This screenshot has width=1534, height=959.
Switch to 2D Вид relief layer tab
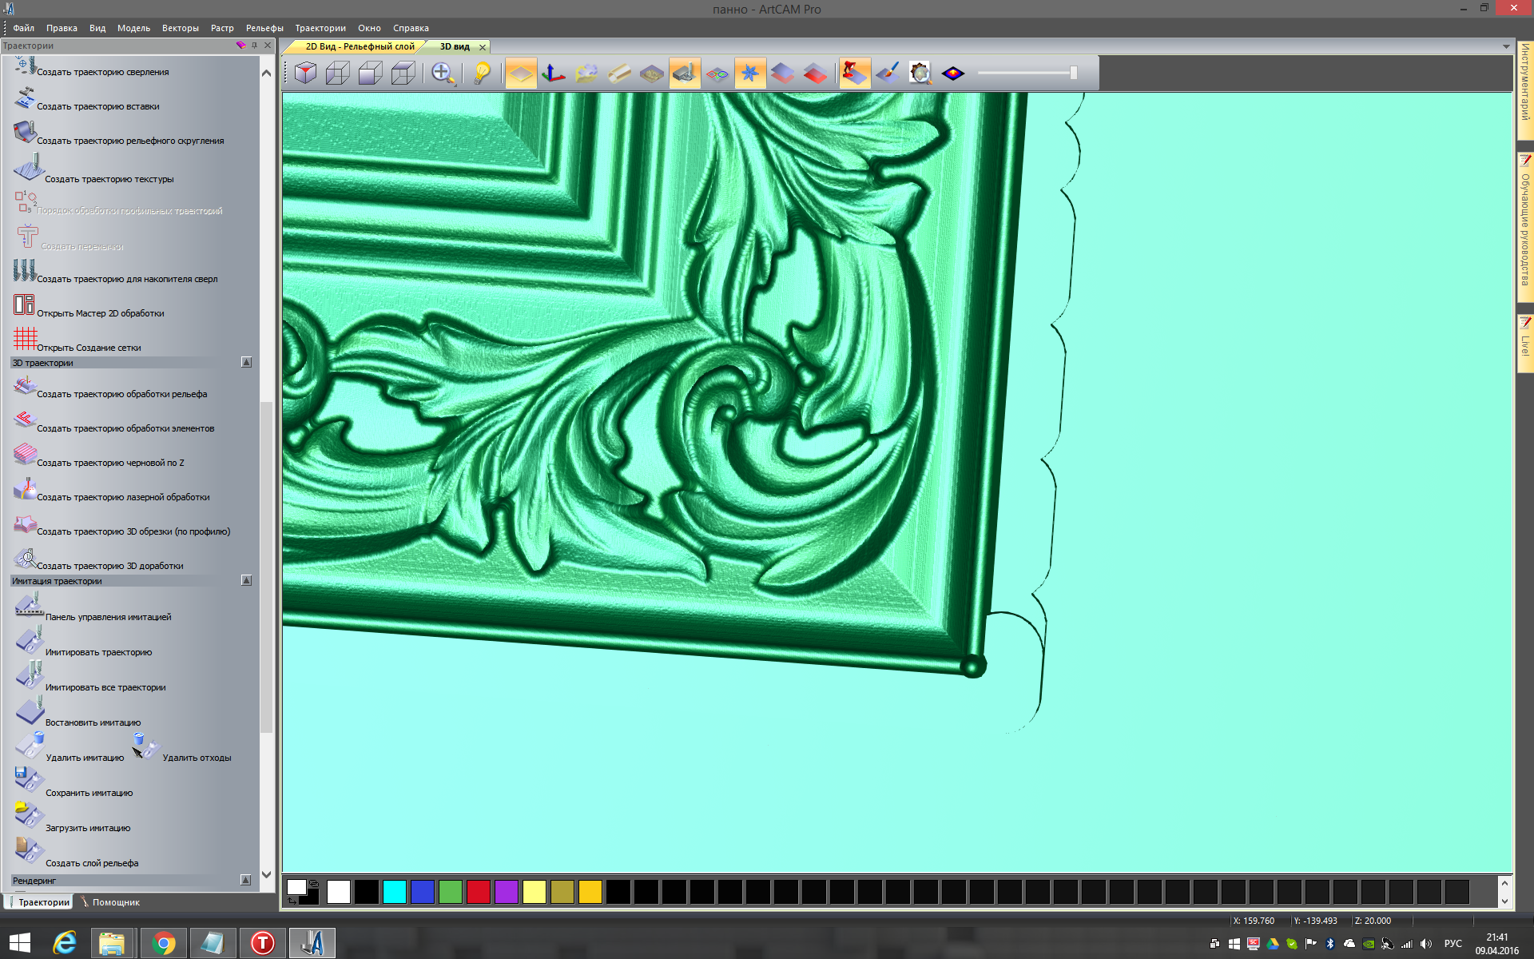coord(359,47)
